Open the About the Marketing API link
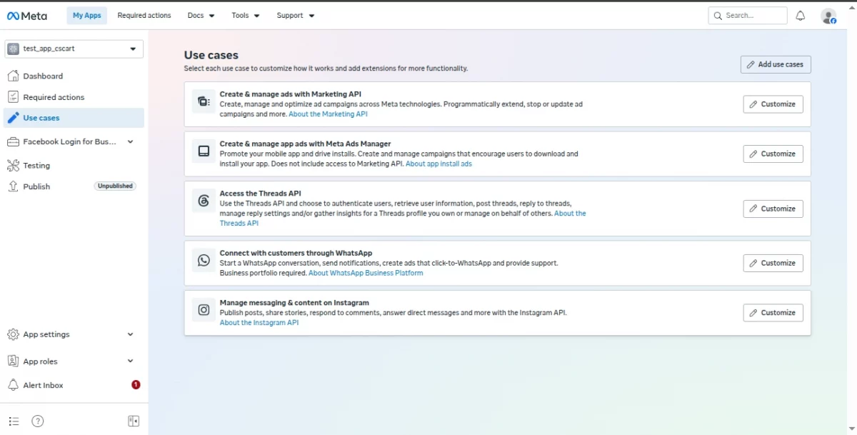Viewport: 857px width, 435px height. coord(328,114)
